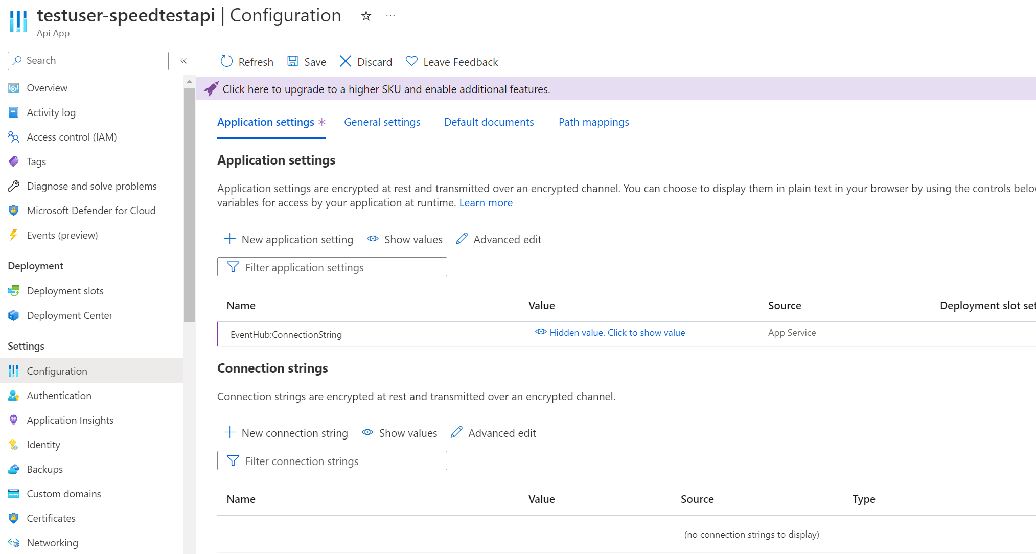Viewport: 1036px width, 554px height.
Task: Click the Save disk icon
Action: click(x=292, y=61)
